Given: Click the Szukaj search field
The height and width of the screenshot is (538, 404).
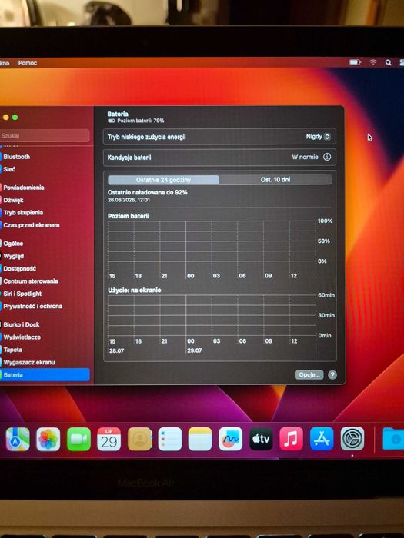Looking at the screenshot, I should tap(45, 135).
